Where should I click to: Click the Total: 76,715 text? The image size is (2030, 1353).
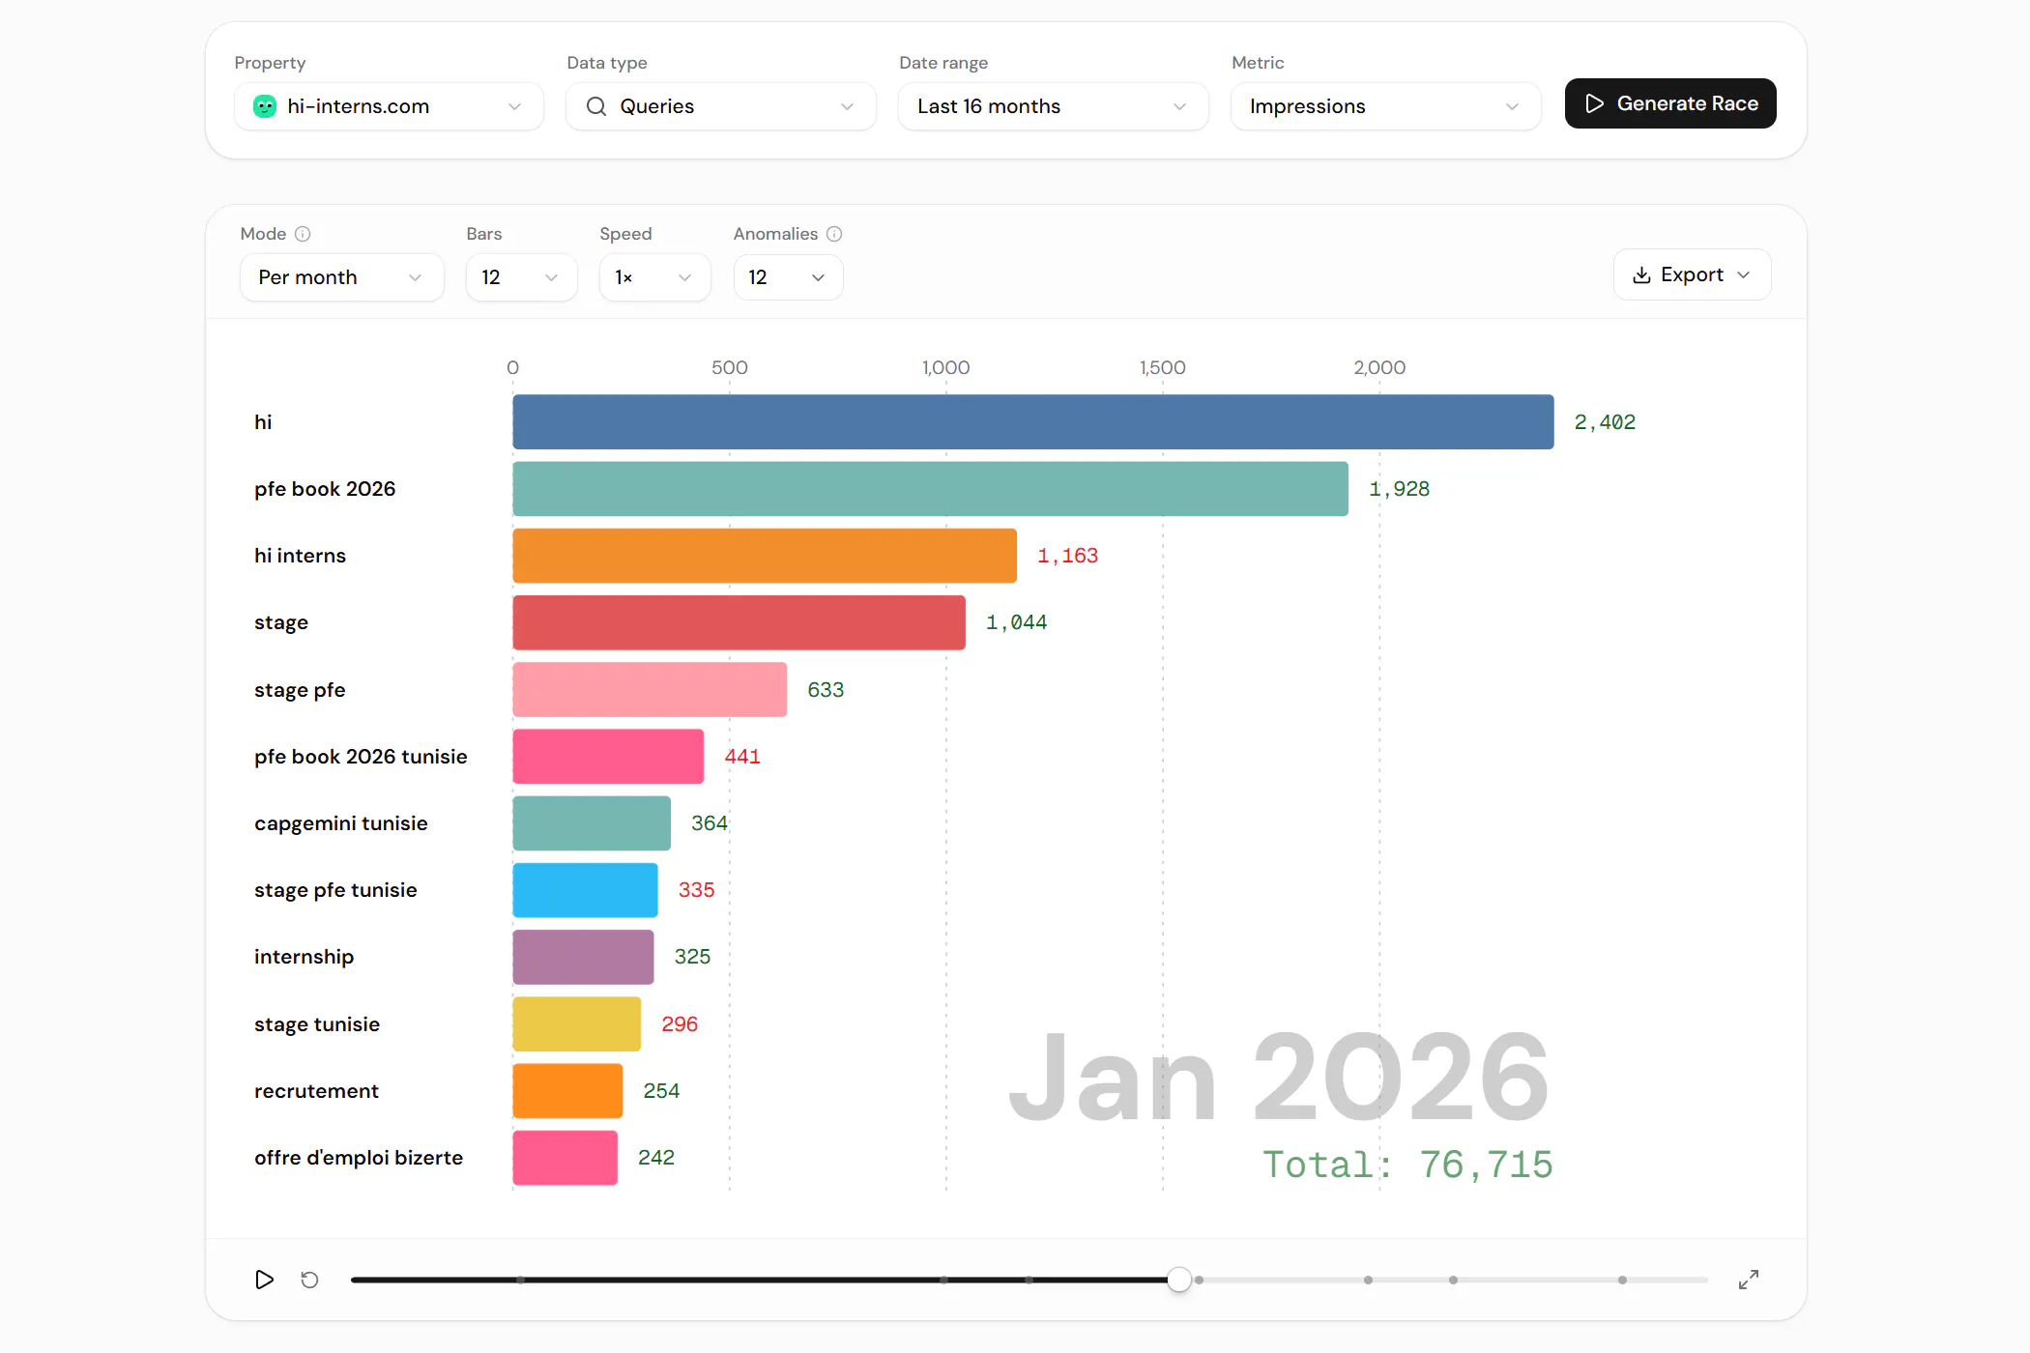tap(1407, 1165)
